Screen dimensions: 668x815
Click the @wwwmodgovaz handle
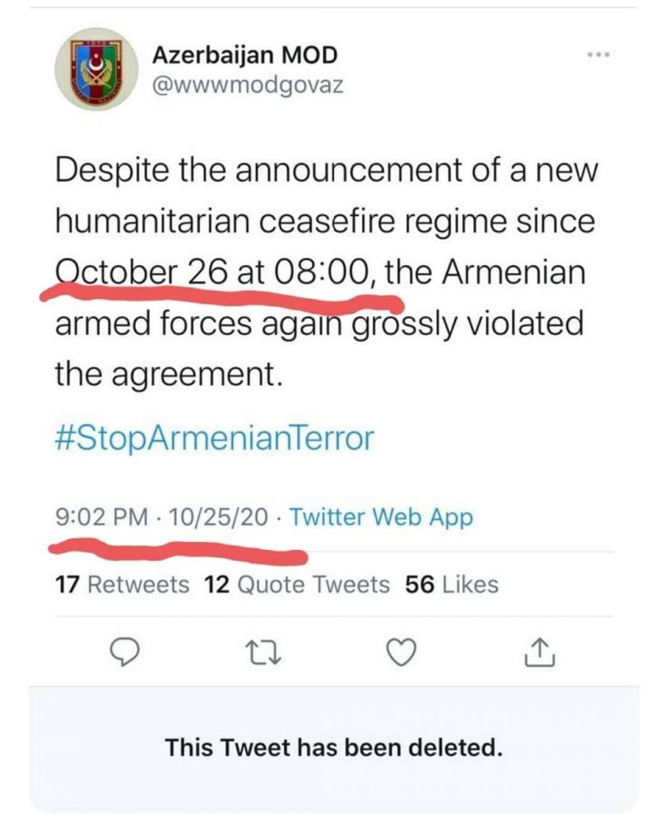(x=247, y=84)
